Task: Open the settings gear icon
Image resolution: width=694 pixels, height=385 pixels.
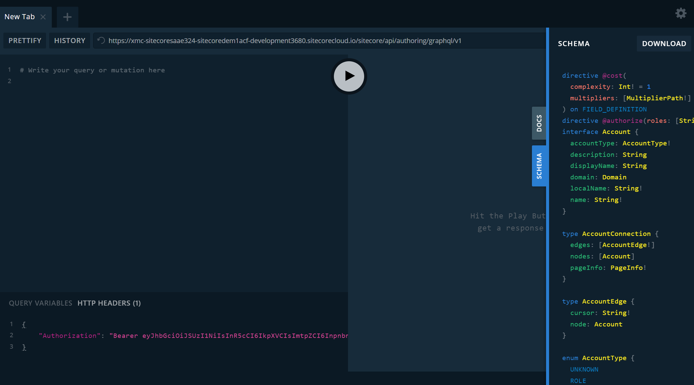Action: pos(681,13)
